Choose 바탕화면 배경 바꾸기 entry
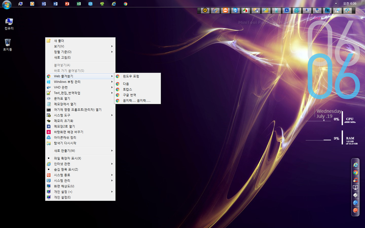Viewport: 365px width, 228px height. click(80, 132)
